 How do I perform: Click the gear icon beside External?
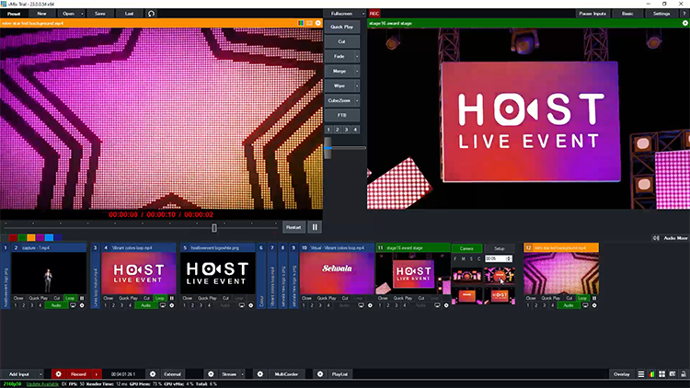pyautogui.click(x=153, y=374)
